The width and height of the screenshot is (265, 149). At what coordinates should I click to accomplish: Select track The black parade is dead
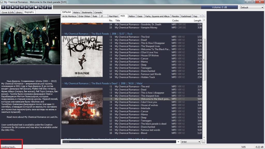(x=153, y=124)
